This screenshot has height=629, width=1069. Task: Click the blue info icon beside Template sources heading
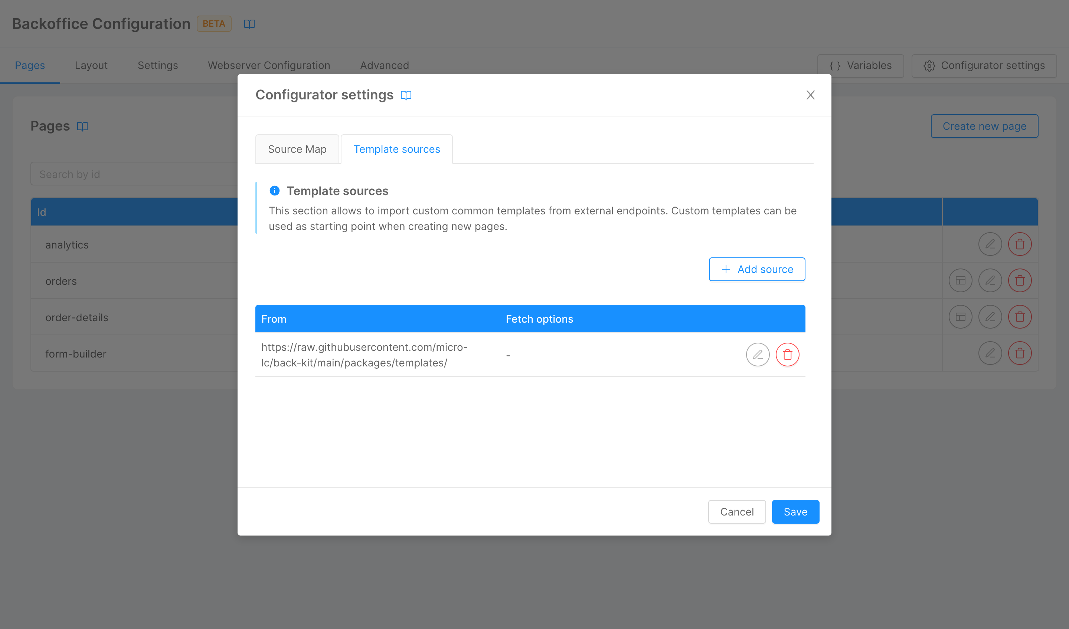pos(274,191)
